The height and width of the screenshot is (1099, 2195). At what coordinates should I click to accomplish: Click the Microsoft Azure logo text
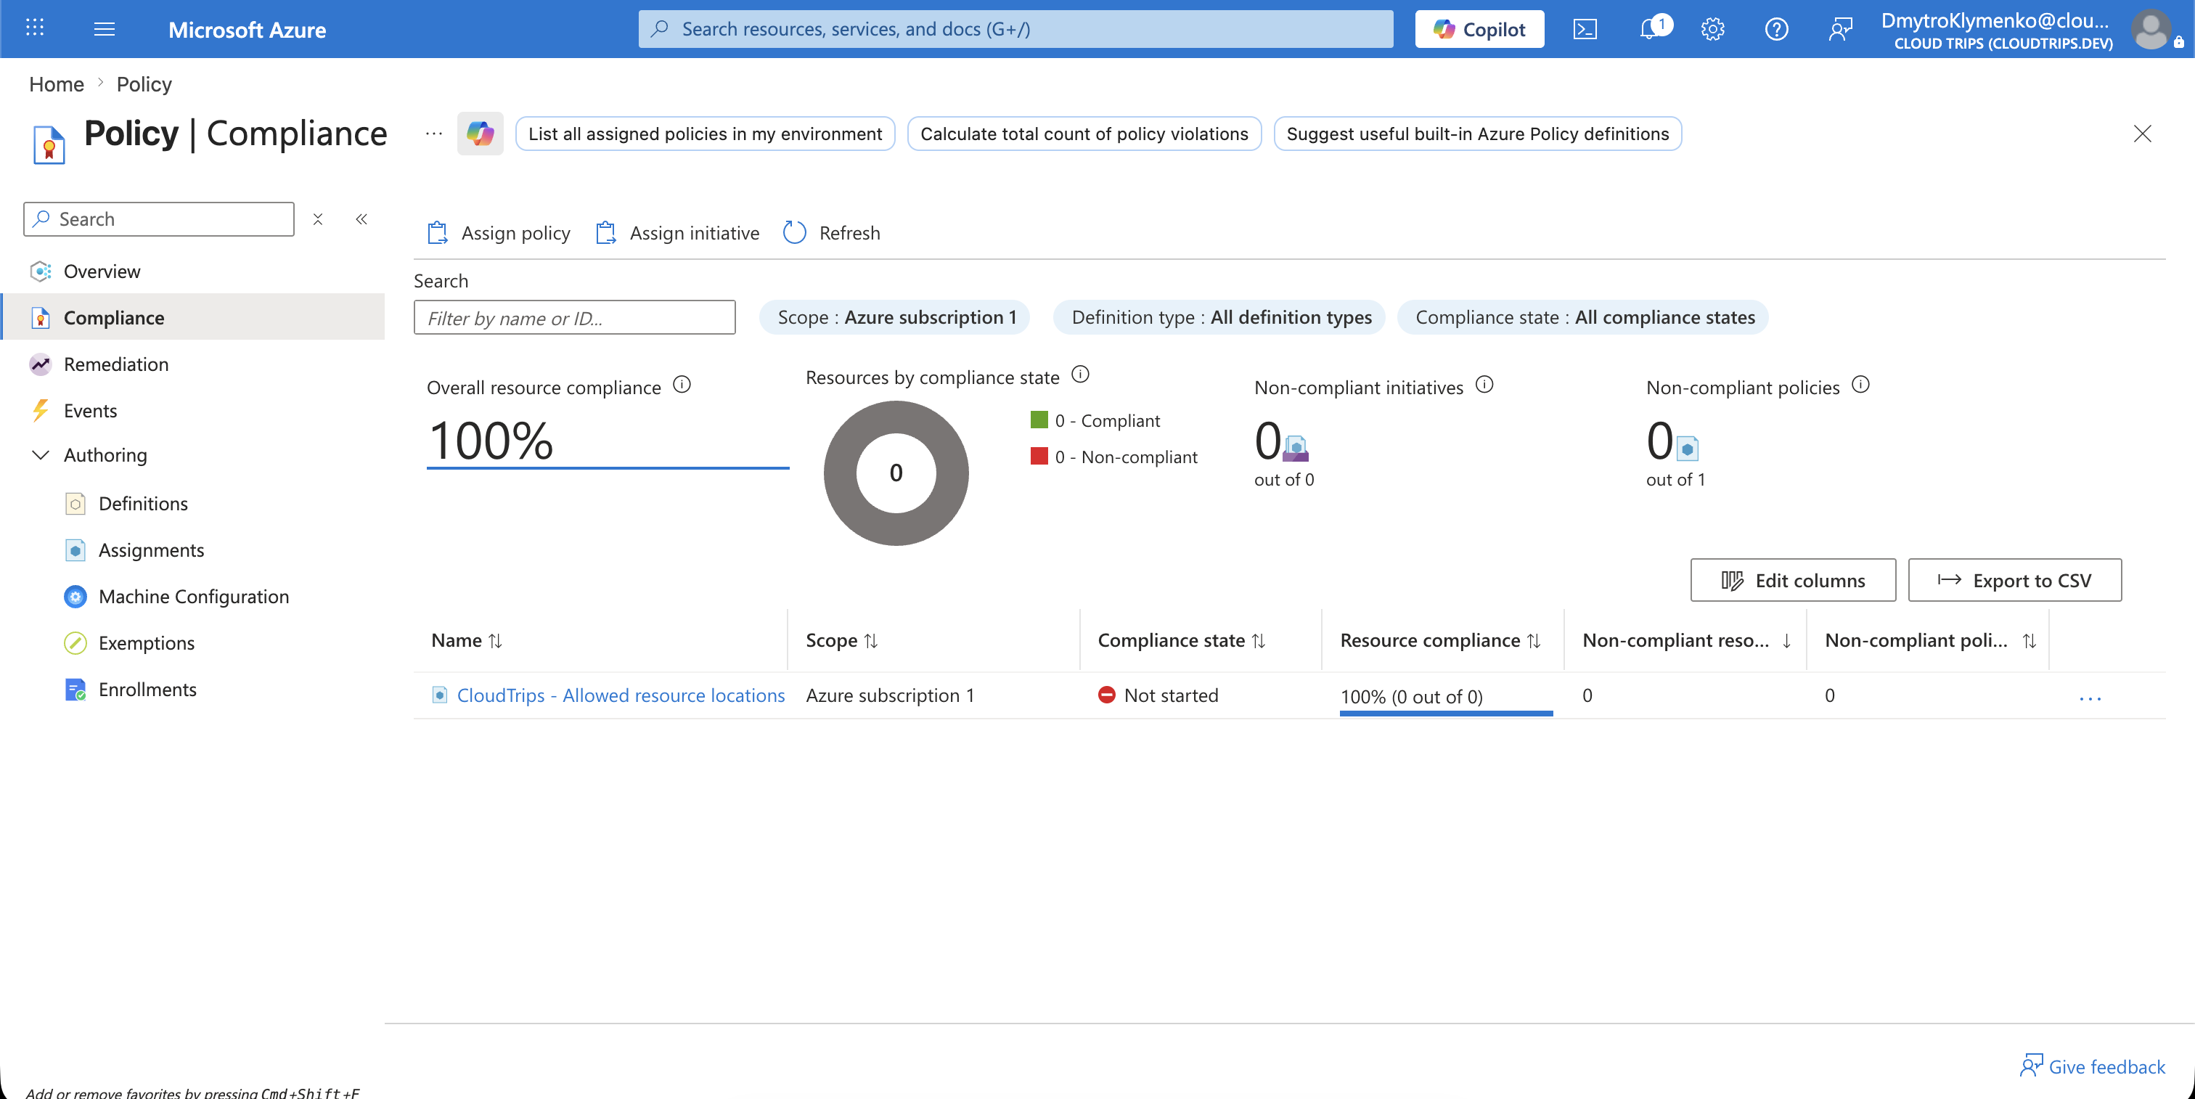click(x=247, y=30)
